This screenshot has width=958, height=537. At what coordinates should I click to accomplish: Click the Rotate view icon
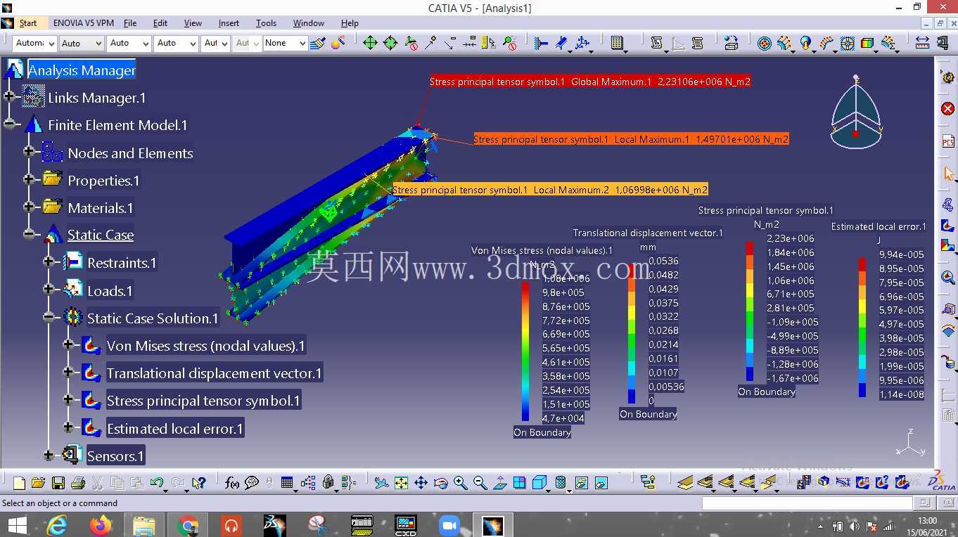tap(440, 482)
